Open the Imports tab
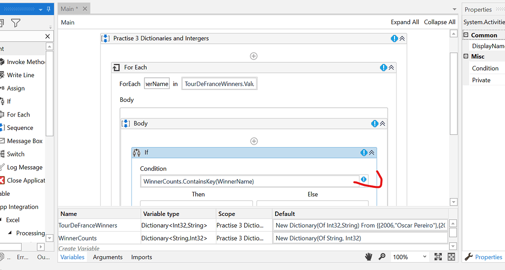This screenshot has height=270, width=505. click(x=142, y=257)
